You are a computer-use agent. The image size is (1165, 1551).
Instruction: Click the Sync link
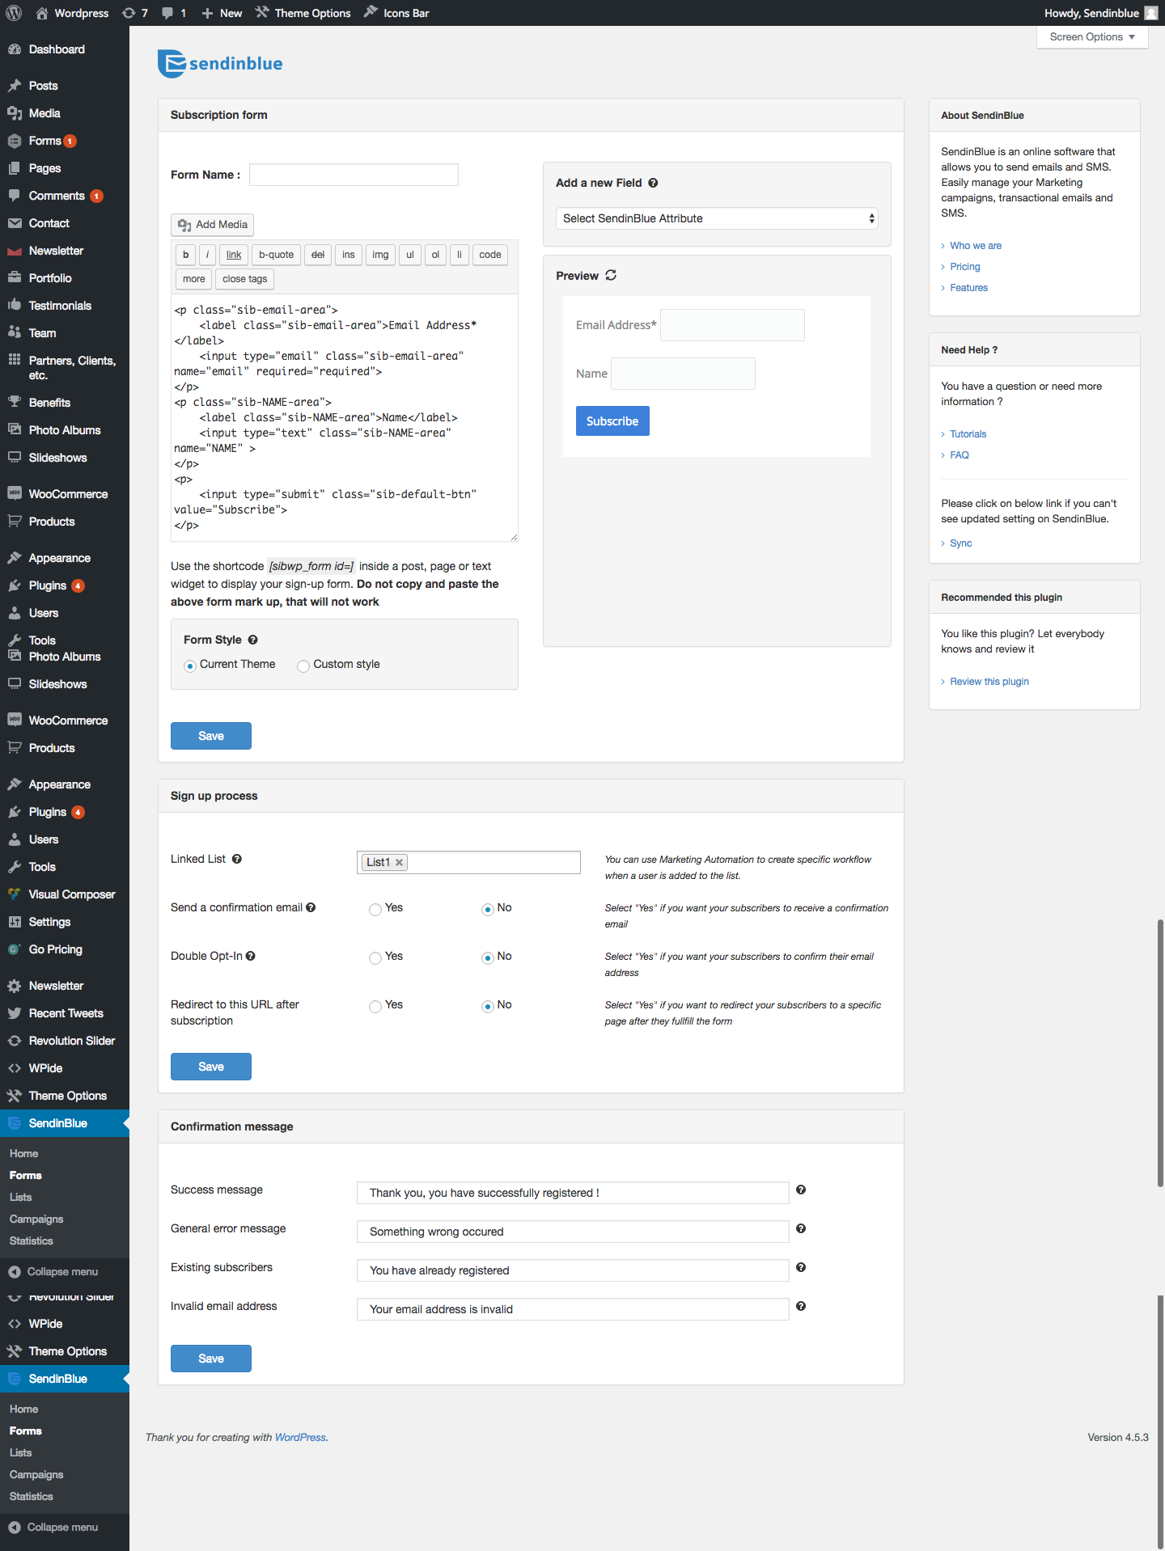pyautogui.click(x=961, y=543)
